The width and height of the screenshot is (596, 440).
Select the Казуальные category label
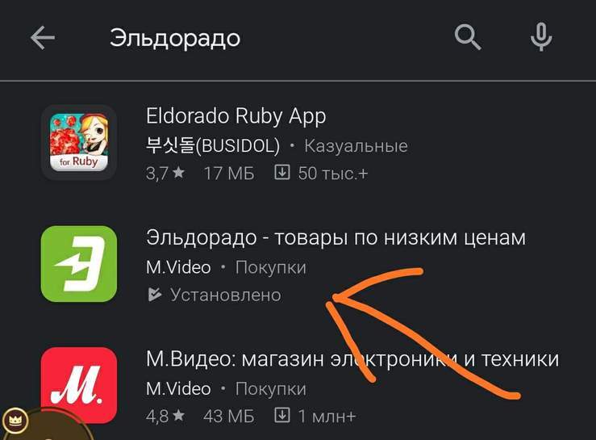[x=356, y=146]
